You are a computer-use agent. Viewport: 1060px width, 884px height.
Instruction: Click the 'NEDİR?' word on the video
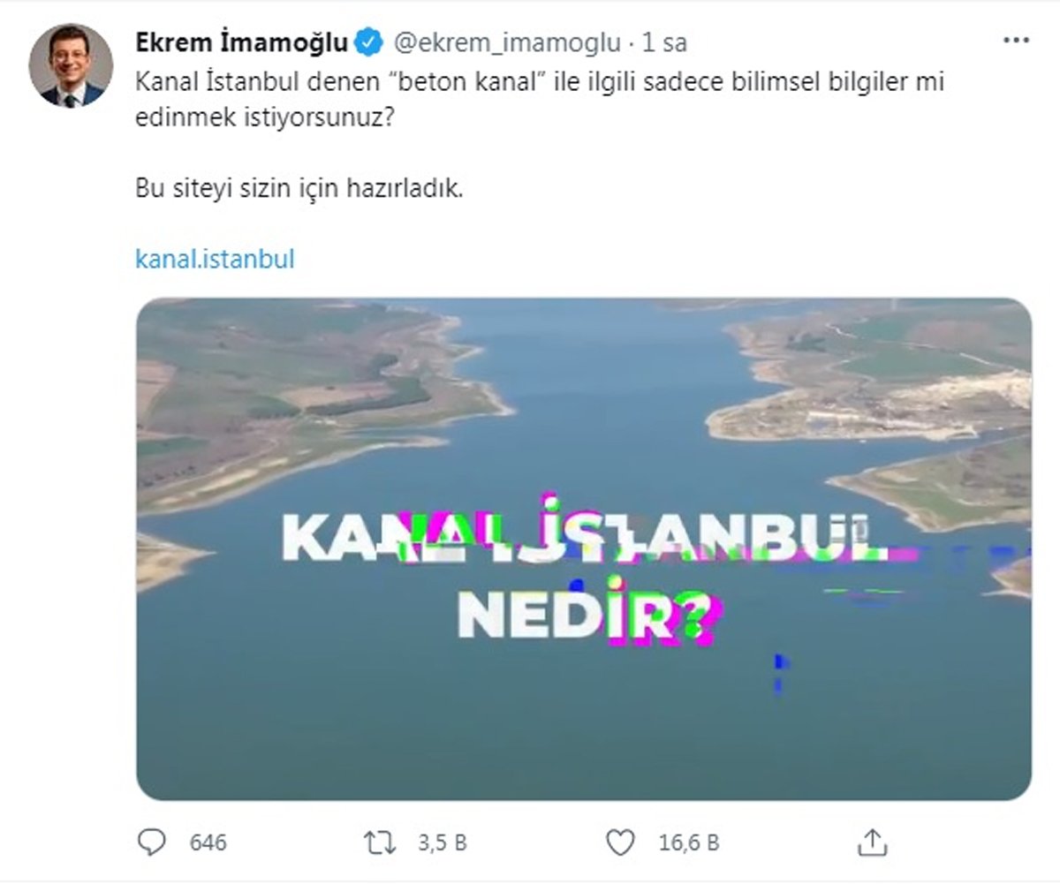point(587,616)
